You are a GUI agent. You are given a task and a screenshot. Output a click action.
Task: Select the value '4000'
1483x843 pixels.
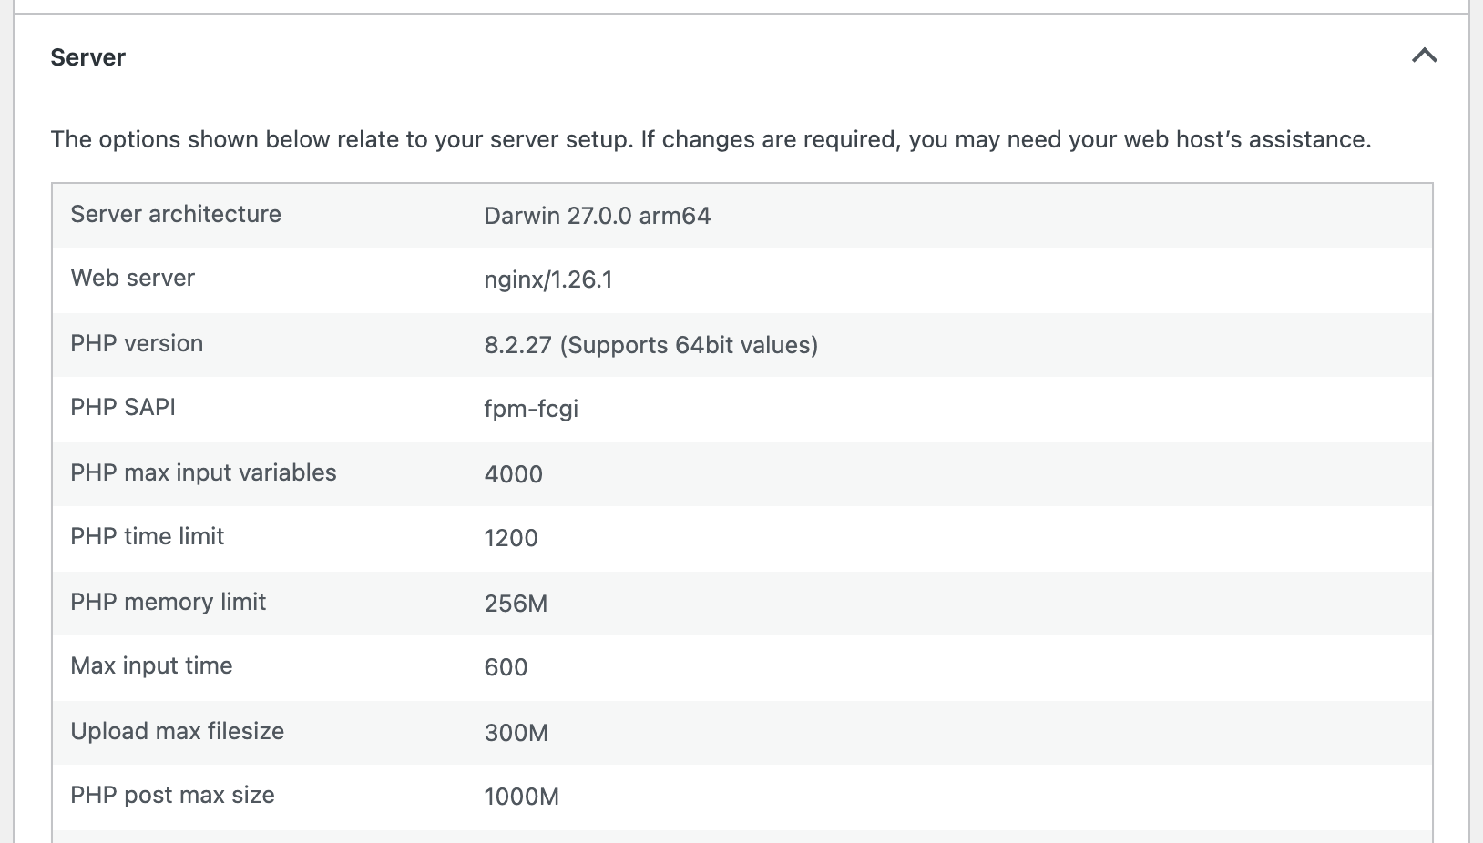[513, 474]
